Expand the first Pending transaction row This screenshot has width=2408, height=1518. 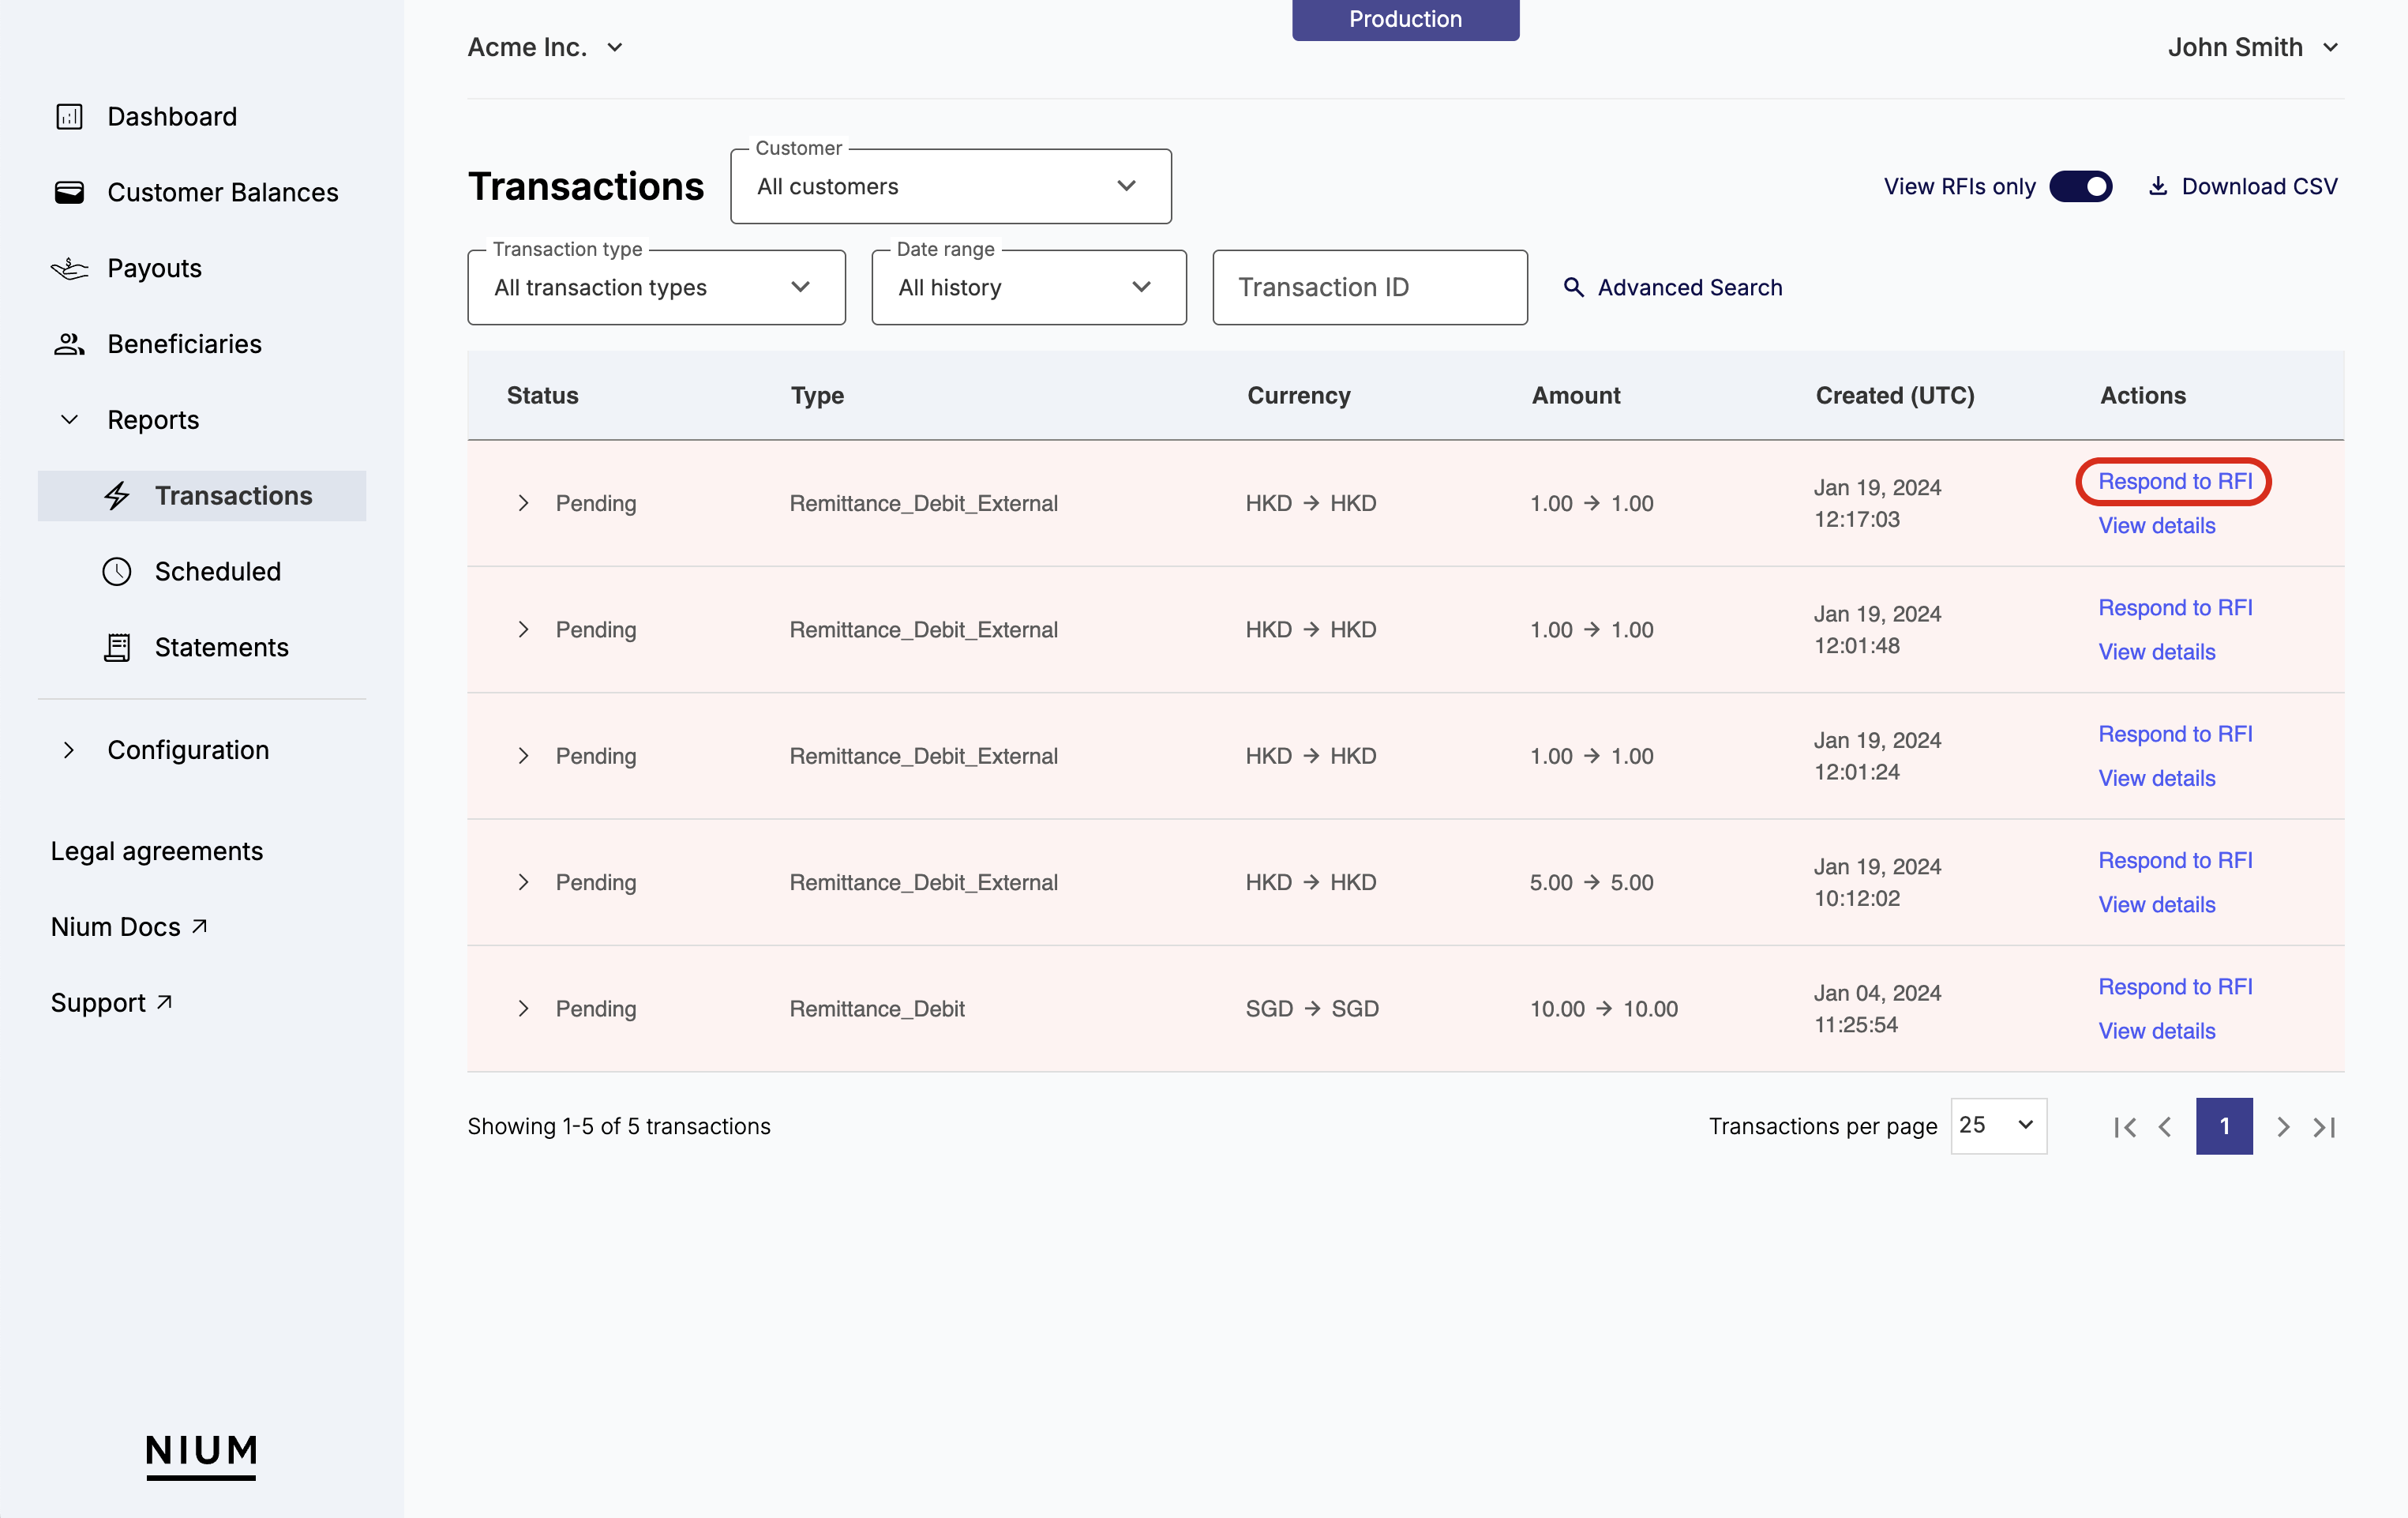point(523,503)
